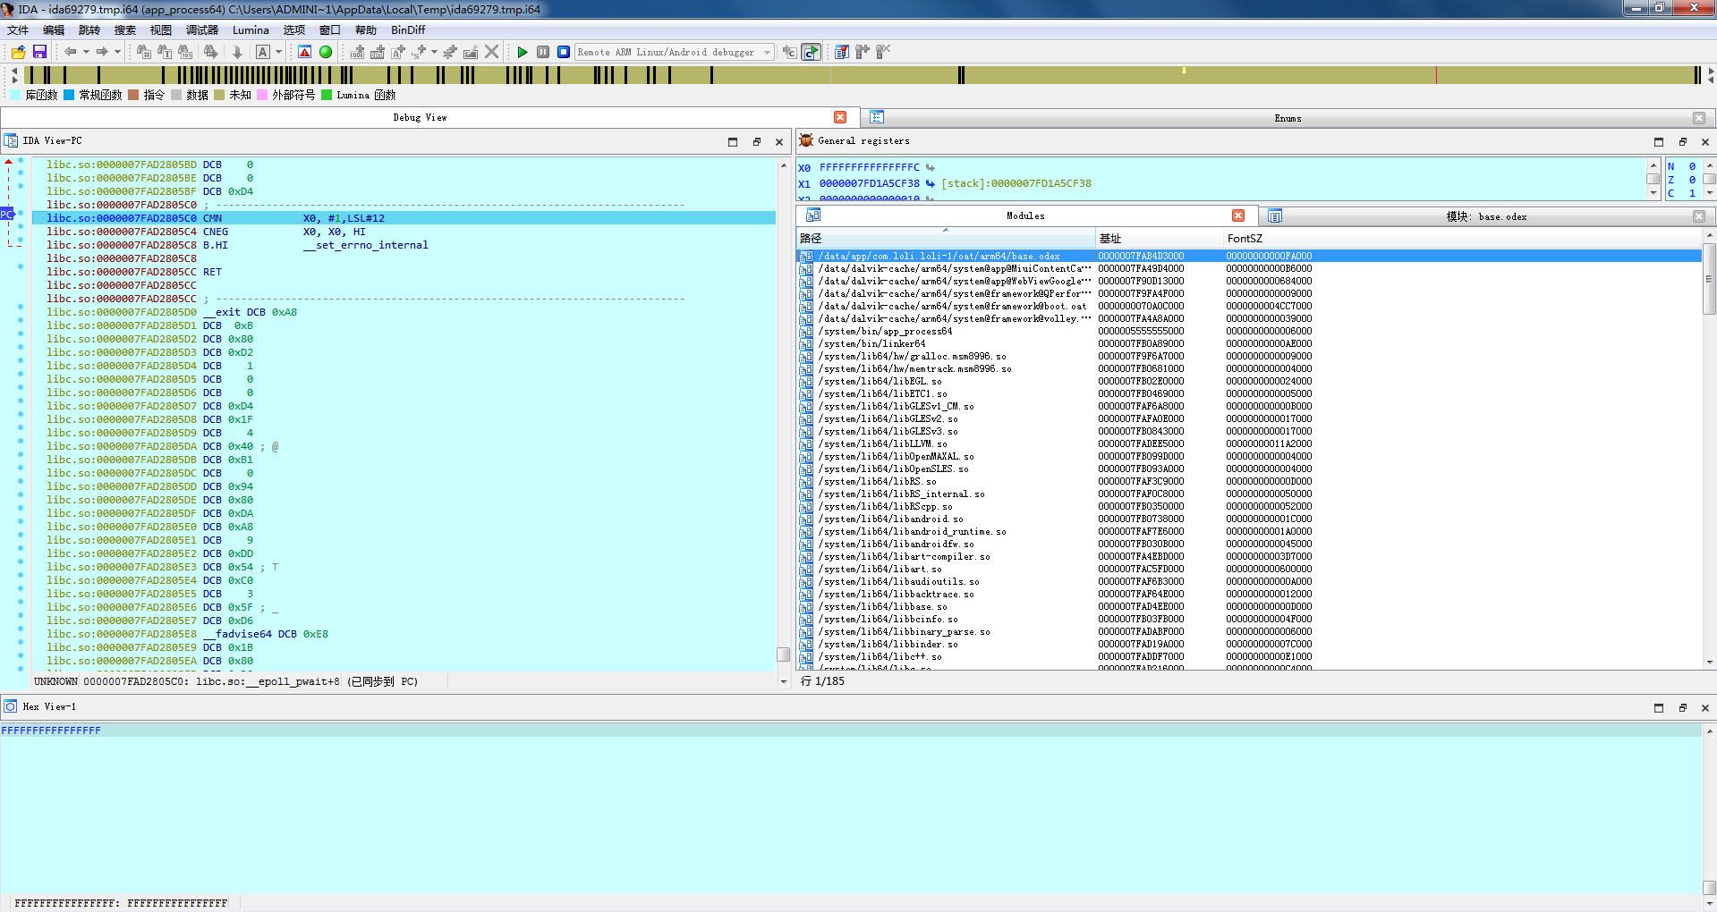Follow the X1 register stack address link
1717x912 pixels.
click(1016, 183)
